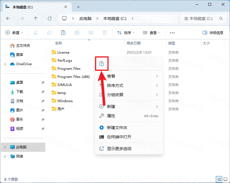Switch to large thumbnails view icon

coord(225,179)
